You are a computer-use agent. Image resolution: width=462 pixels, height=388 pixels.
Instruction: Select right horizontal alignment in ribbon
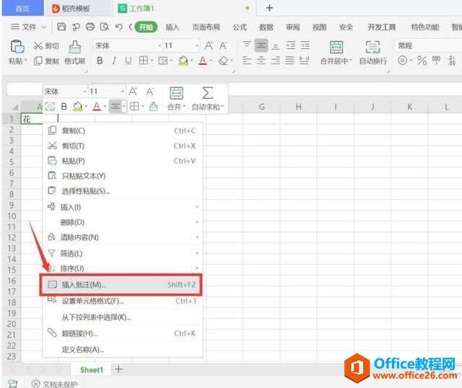click(276, 61)
